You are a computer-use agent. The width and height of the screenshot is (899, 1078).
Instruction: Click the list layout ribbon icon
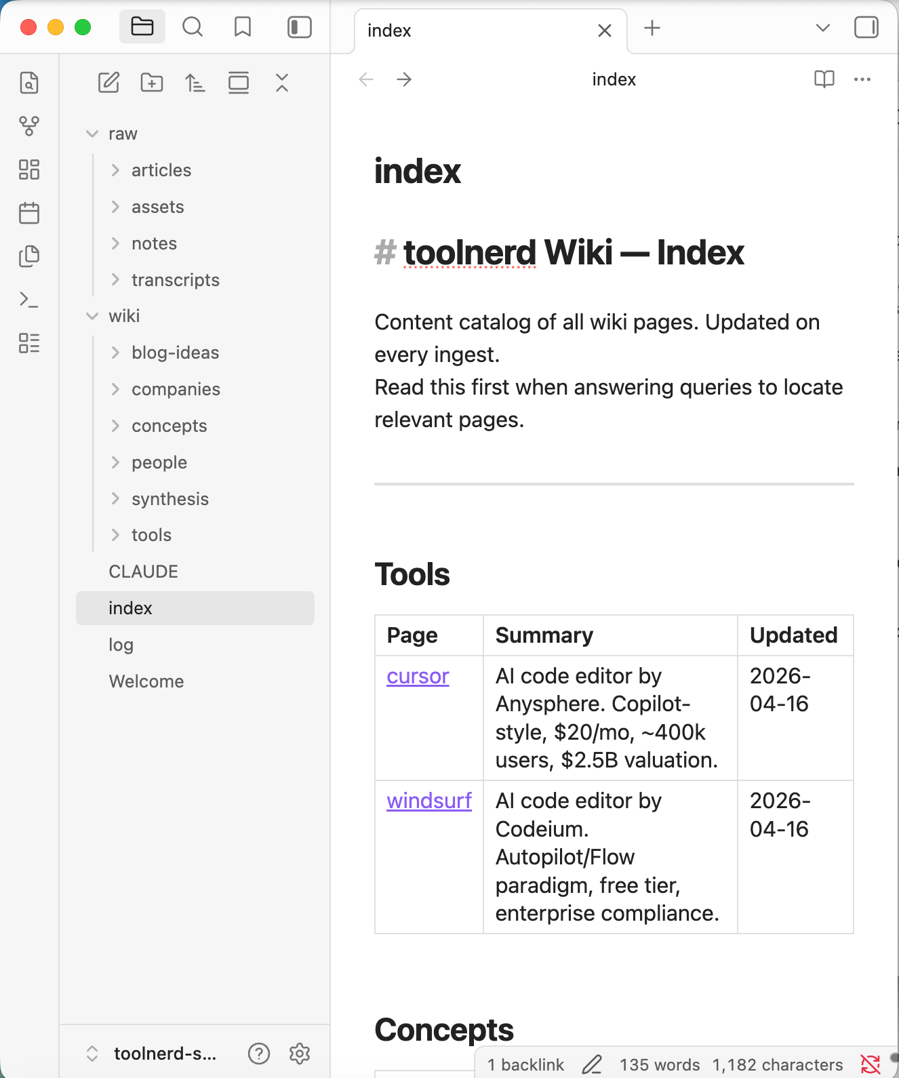(x=29, y=343)
